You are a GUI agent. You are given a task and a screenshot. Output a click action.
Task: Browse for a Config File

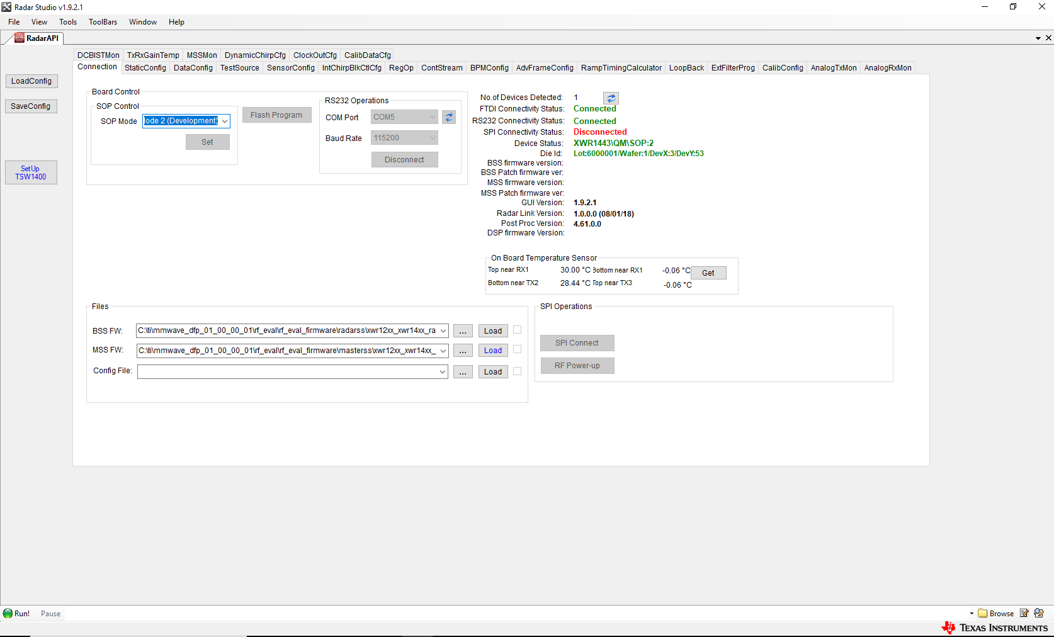pyautogui.click(x=463, y=372)
